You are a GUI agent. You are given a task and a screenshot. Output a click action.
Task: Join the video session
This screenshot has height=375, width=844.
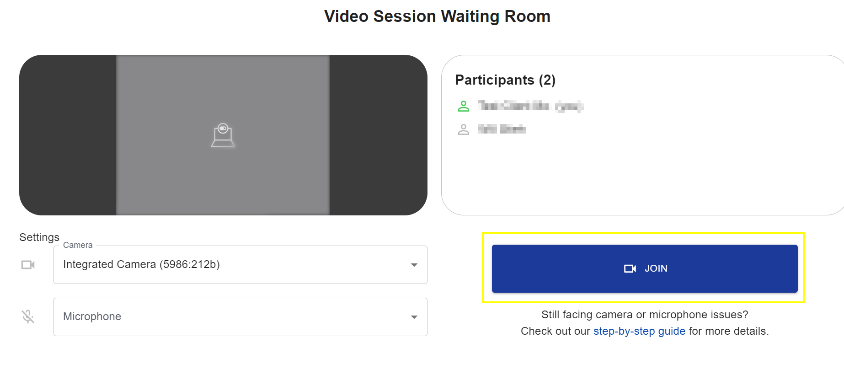[645, 268]
